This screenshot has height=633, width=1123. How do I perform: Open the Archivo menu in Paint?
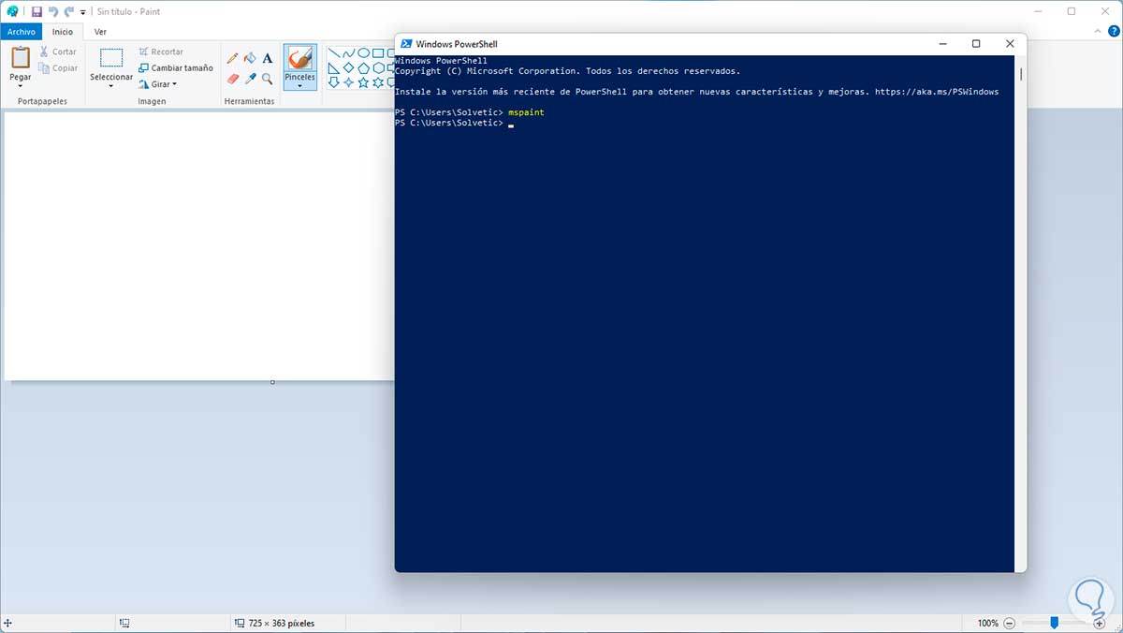pyautogui.click(x=21, y=31)
